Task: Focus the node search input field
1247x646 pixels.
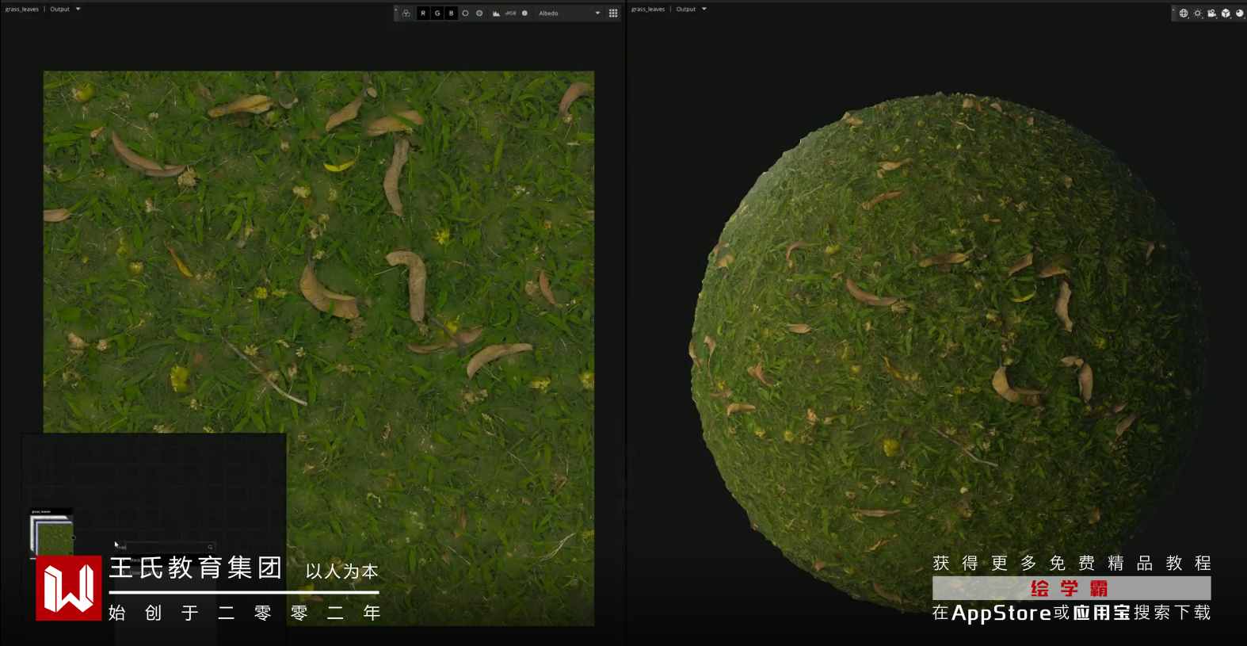Action: tap(165, 547)
